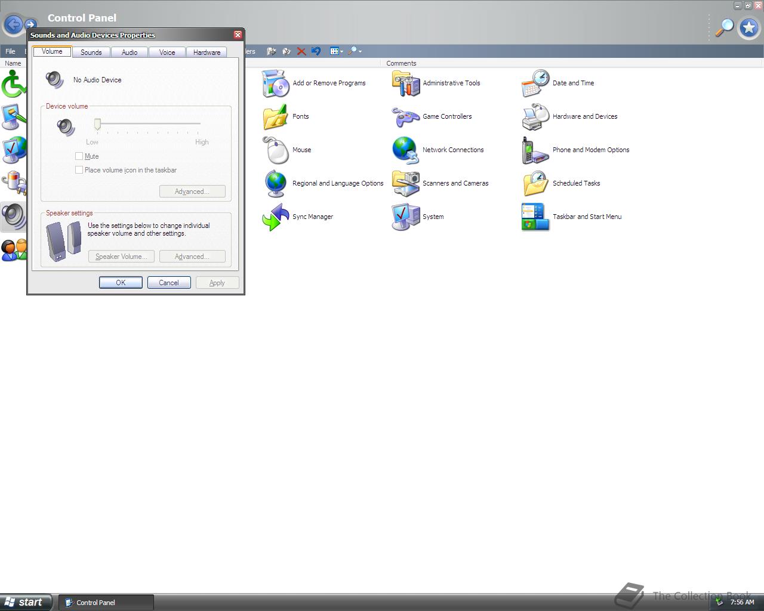Select the Game Controllers icon

[406, 117]
